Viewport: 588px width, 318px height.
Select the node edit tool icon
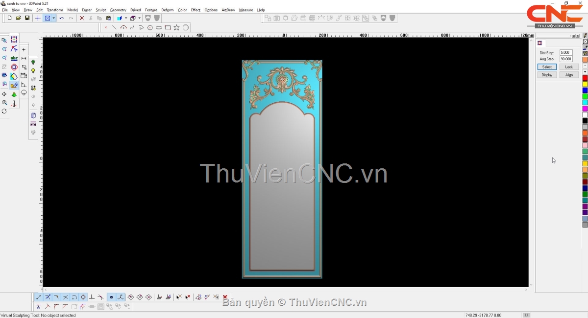[x=14, y=49]
